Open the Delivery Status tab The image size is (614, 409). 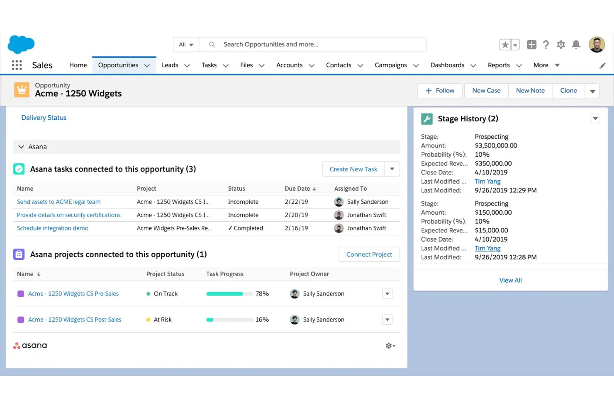pos(44,118)
